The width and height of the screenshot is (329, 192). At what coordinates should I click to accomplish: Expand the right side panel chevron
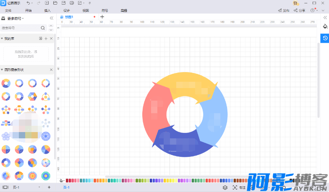point(325,18)
